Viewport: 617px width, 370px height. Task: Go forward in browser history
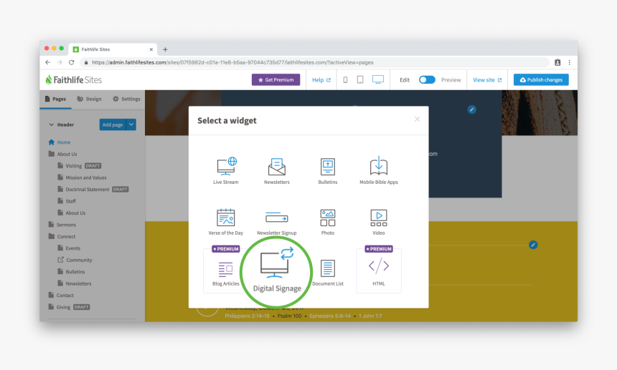tap(60, 62)
